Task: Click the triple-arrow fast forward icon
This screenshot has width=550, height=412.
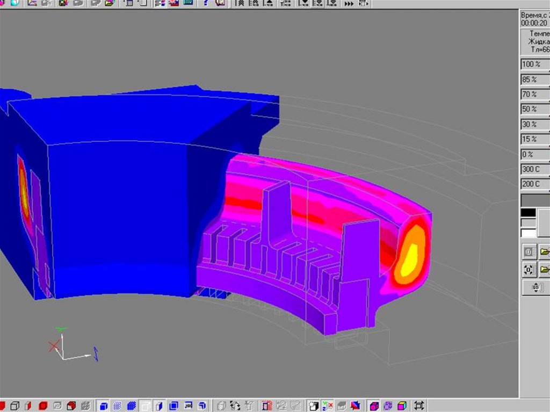Action: pos(349,4)
